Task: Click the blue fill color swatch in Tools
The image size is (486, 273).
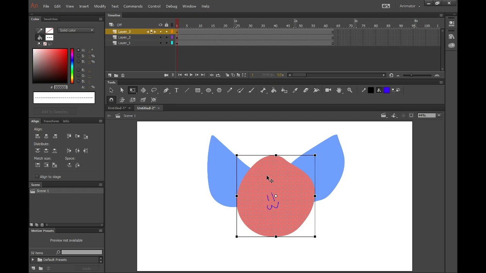Action: click(x=387, y=90)
